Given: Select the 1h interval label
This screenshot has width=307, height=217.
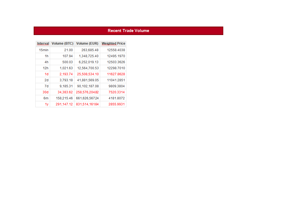Looking at the screenshot, I should [x=47, y=56].
